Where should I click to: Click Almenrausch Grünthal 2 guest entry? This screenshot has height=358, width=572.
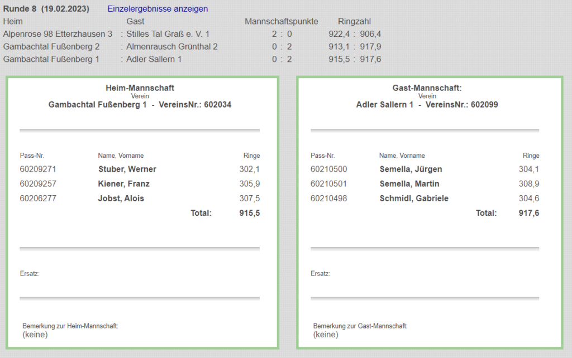coord(172,47)
